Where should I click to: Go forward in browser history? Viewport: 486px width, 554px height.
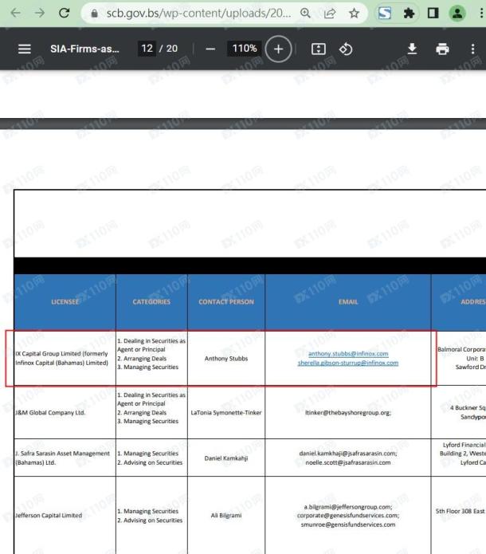click(x=40, y=13)
